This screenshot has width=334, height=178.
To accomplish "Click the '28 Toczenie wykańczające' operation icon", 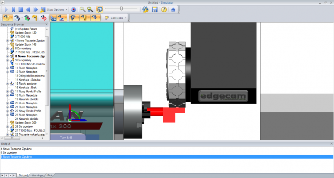I will (12, 134).
